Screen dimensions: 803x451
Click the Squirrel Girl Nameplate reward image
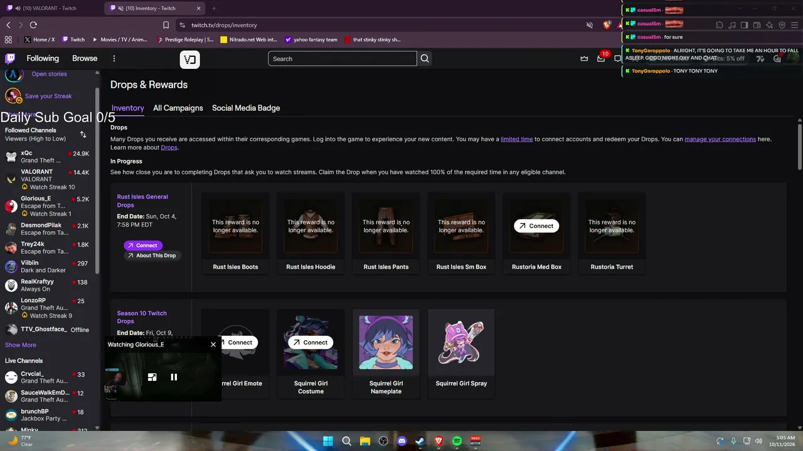point(386,342)
